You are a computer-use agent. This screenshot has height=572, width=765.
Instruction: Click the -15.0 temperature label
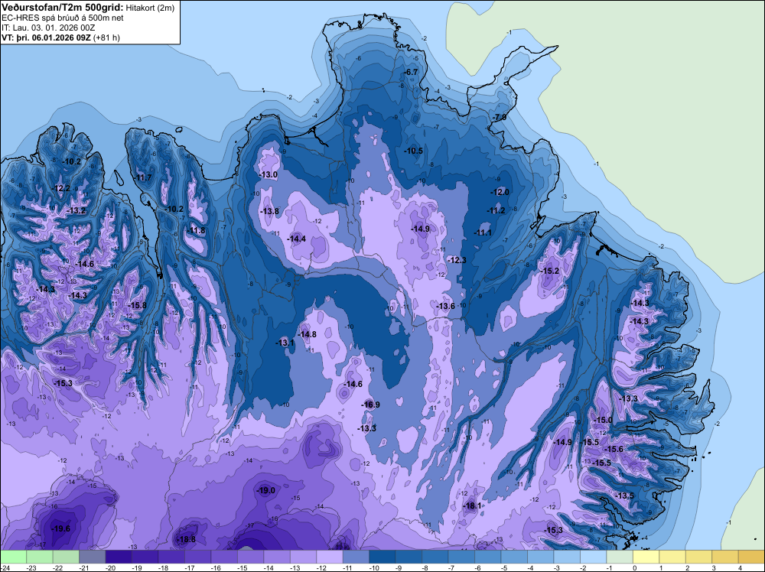click(603, 421)
